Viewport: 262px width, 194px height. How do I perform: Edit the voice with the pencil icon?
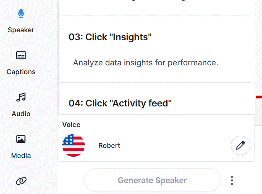pyautogui.click(x=241, y=145)
